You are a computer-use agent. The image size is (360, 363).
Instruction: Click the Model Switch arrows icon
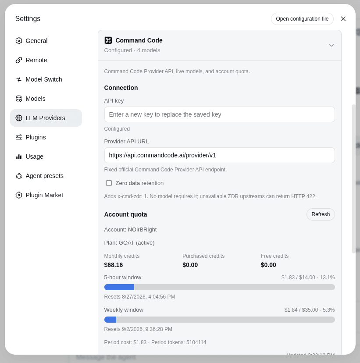[19, 79]
